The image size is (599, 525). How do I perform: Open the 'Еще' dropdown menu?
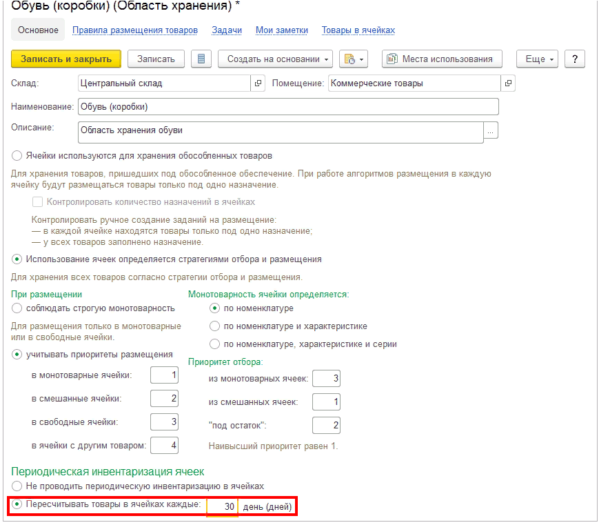(540, 59)
